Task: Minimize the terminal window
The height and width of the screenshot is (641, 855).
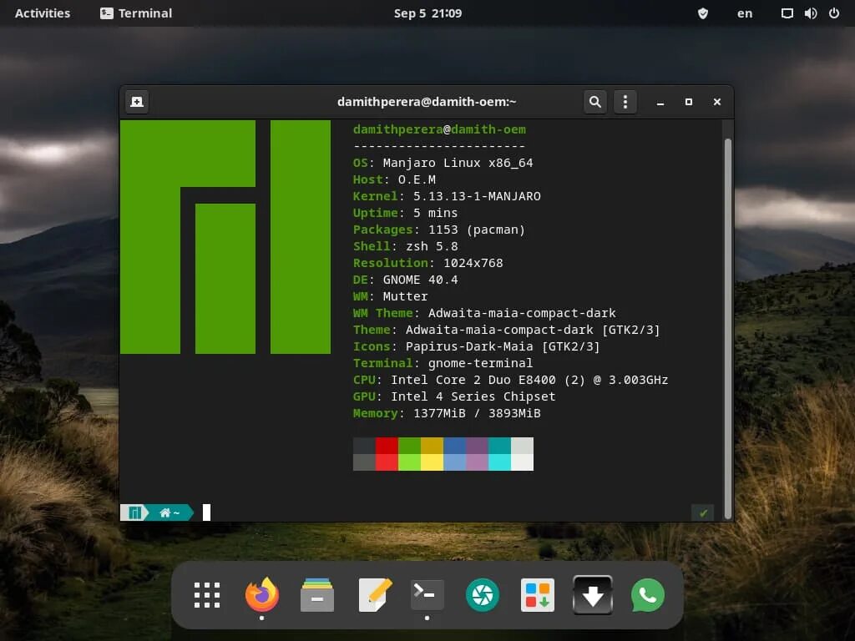Action: 660,102
